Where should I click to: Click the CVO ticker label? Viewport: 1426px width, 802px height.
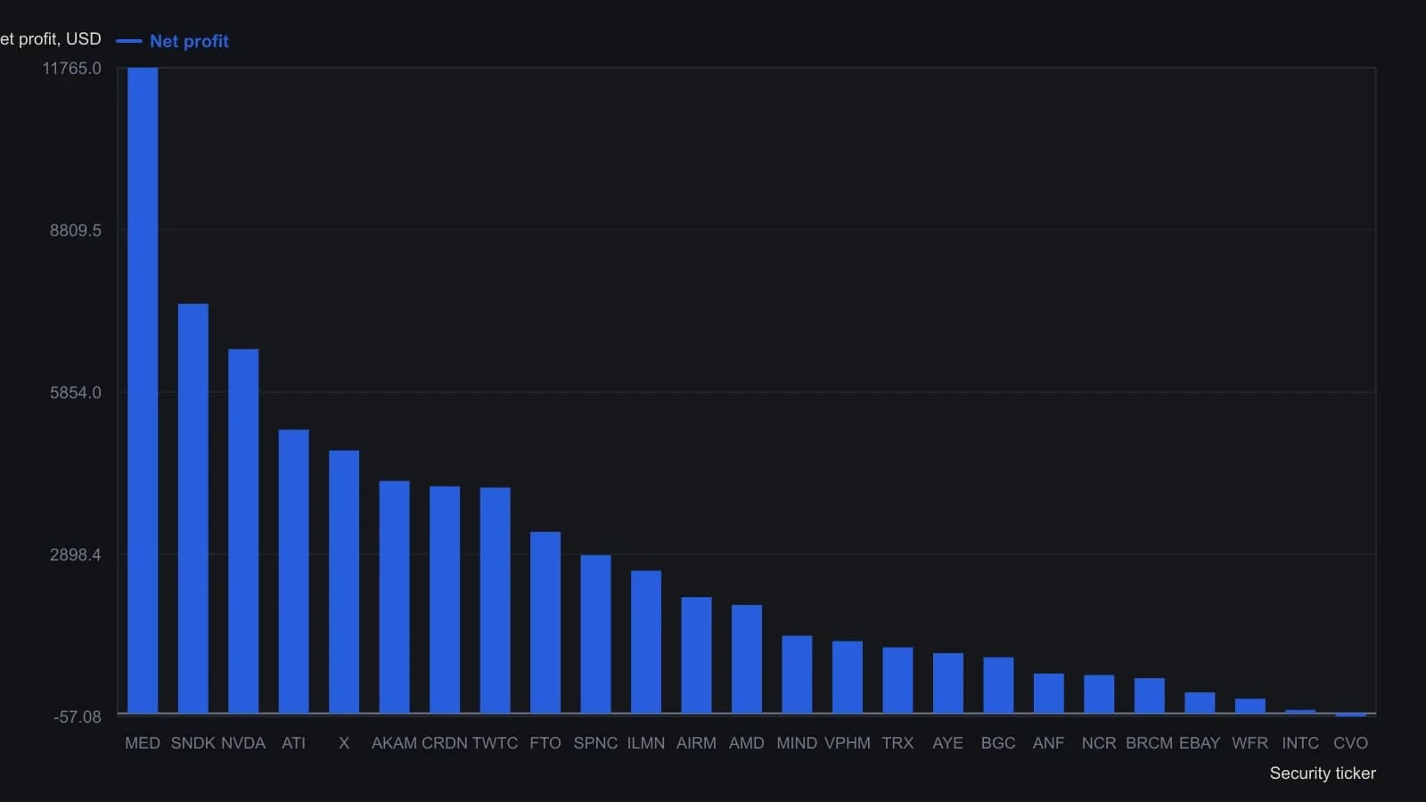tap(1350, 743)
